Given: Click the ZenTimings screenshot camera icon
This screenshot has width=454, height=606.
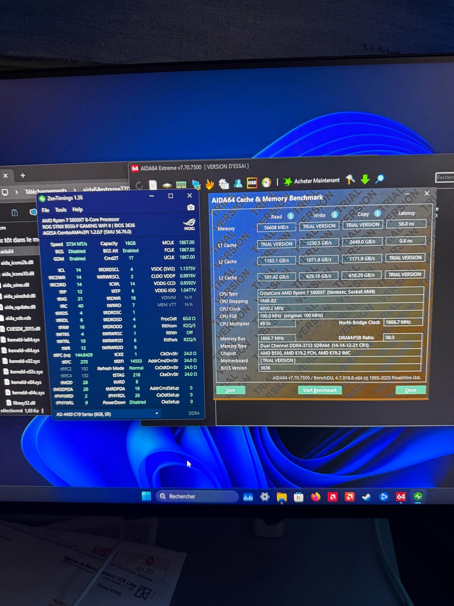Looking at the screenshot, I should 190,207.
